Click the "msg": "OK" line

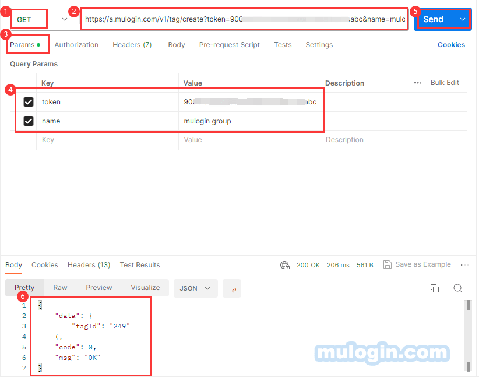pyautogui.click(x=78, y=358)
